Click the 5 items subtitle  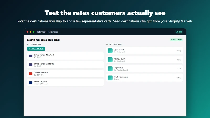coord(117,79)
